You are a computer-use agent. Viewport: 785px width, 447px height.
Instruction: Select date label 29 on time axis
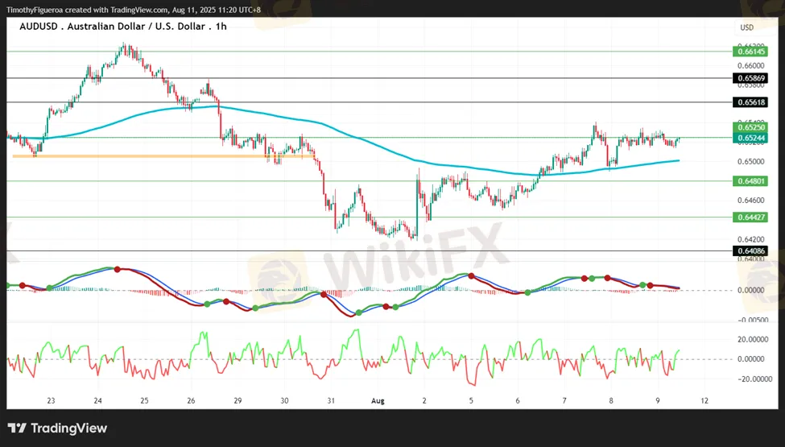(x=238, y=401)
